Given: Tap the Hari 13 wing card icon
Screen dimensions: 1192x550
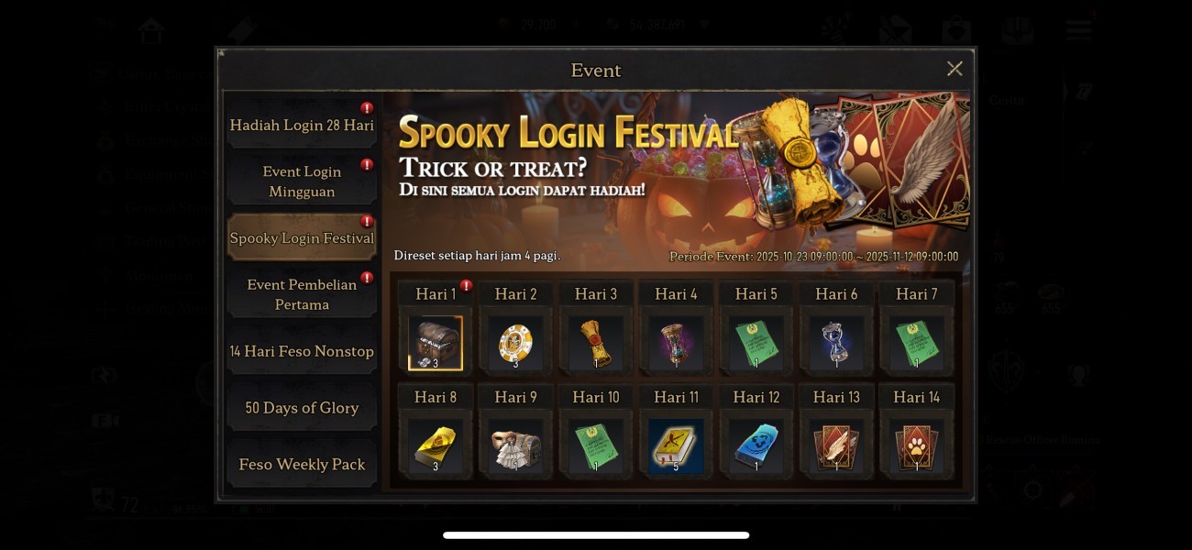Looking at the screenshot, I should click(836, 446).
